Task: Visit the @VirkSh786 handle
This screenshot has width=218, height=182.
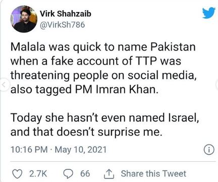Action: 63,25
